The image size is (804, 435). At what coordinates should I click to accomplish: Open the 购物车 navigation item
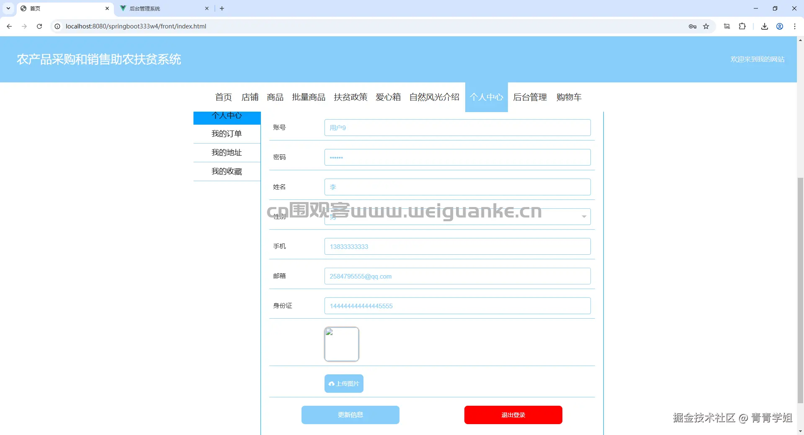(x=569, y=97)
